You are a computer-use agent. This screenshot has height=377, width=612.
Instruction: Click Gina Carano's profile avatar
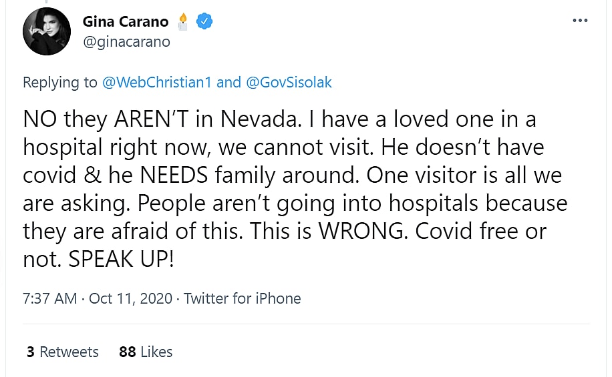pyautogui.click(x=47, y=31)
